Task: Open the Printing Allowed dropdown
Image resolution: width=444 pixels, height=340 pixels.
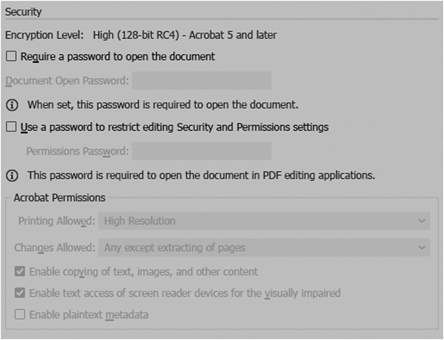Action: click(264, 221)
